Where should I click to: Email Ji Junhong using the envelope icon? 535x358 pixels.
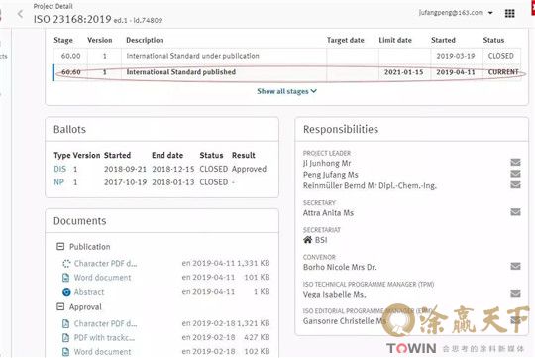[515, 162]
